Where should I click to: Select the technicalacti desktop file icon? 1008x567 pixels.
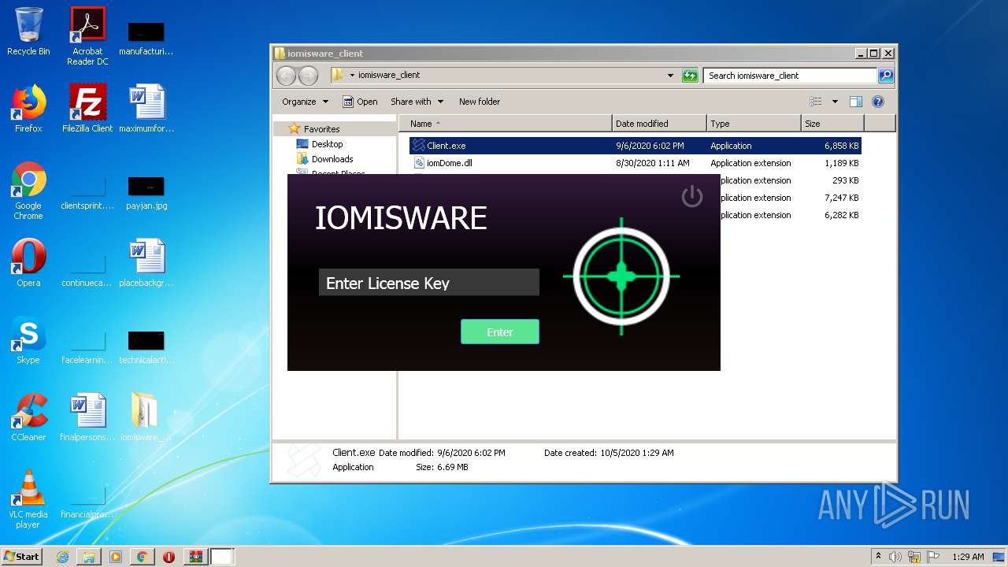(x=146, y=348)
